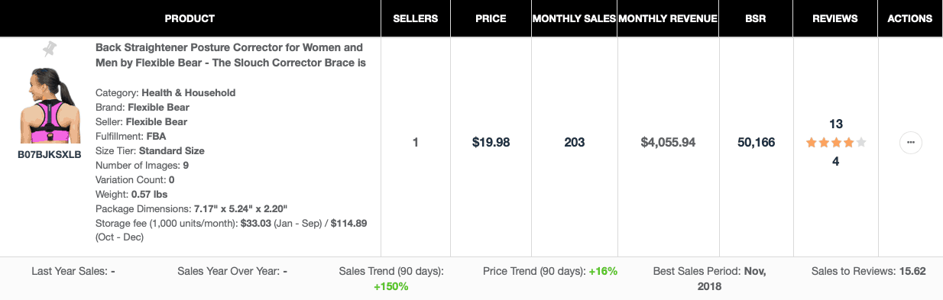Open the posture corrector product thumbnail
The image size is (943, 300).
pyautogui.click(x=50, y=105)
